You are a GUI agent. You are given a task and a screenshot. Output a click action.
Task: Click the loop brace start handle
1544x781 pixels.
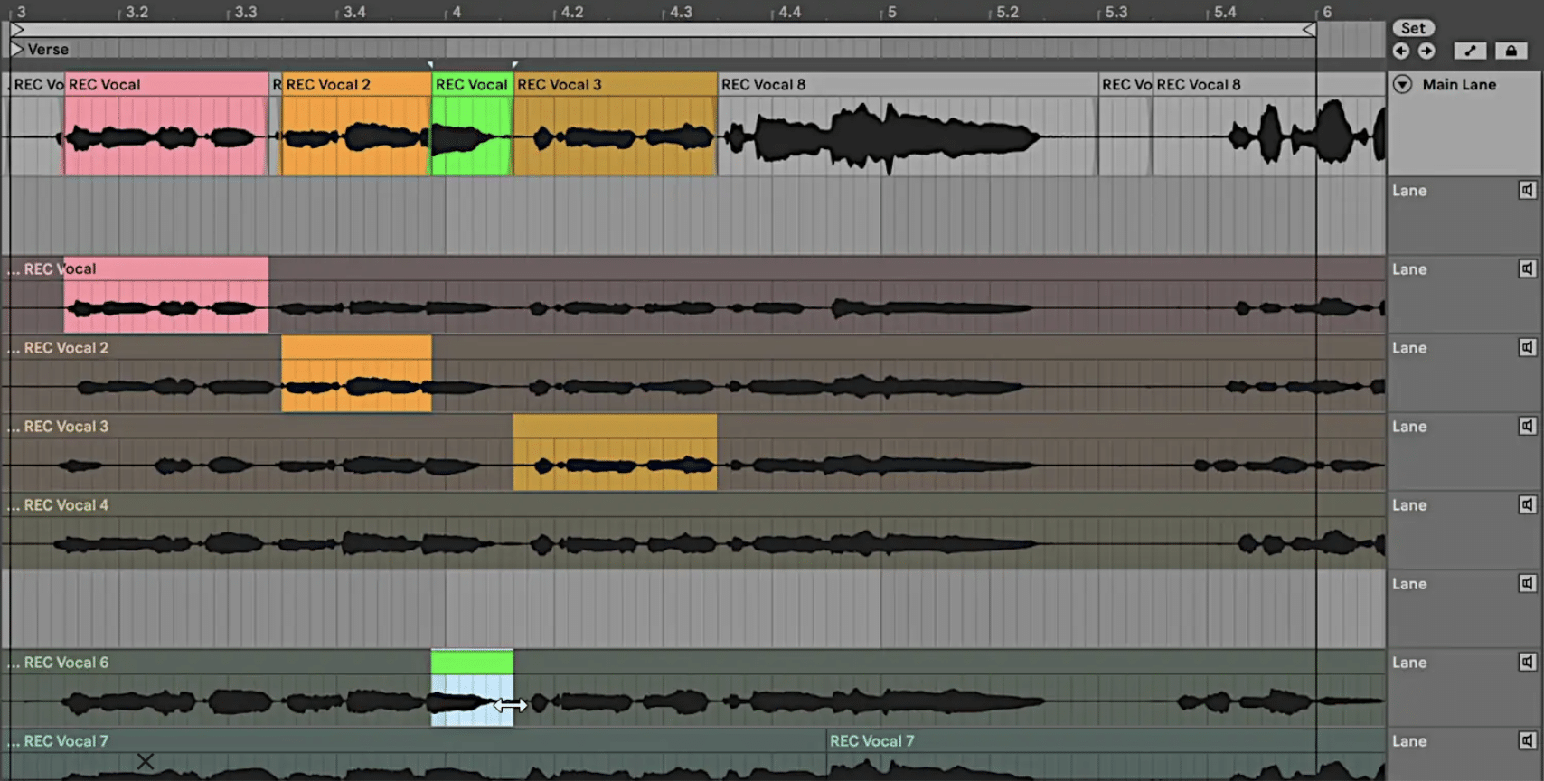pyautogui.click(x=16, y=30)
